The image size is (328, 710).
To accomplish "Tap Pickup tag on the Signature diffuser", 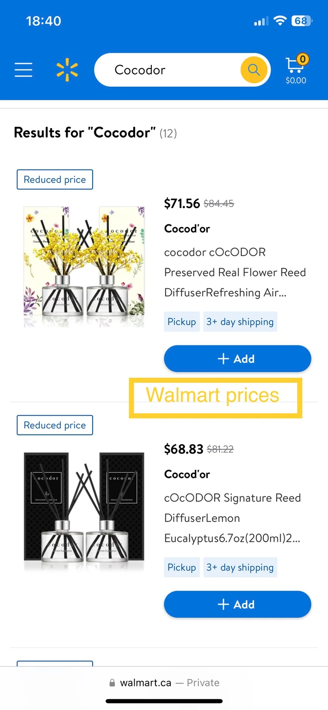I will [182, 568].
